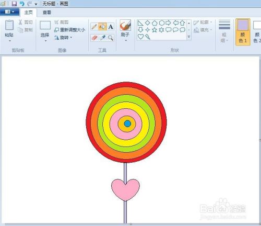
Task: Pick the rounded rectangle callout shape
Action: [169, 30]
